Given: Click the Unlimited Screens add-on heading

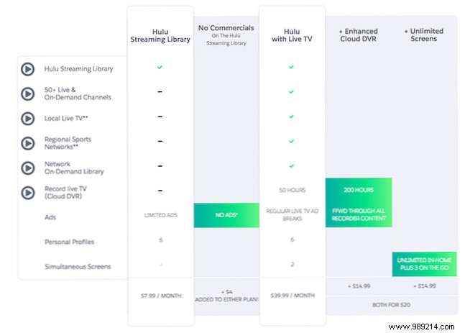Looking at the screenshot, I should 423,36.
